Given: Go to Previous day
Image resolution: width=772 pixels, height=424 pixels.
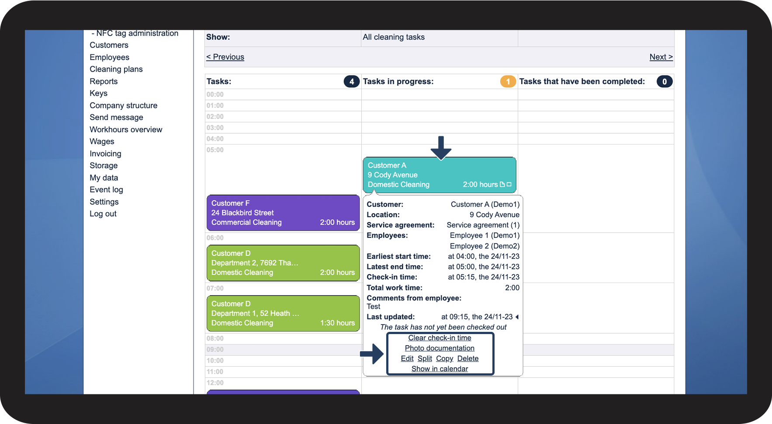Looking at the screenshot, I should click(225, 57).
